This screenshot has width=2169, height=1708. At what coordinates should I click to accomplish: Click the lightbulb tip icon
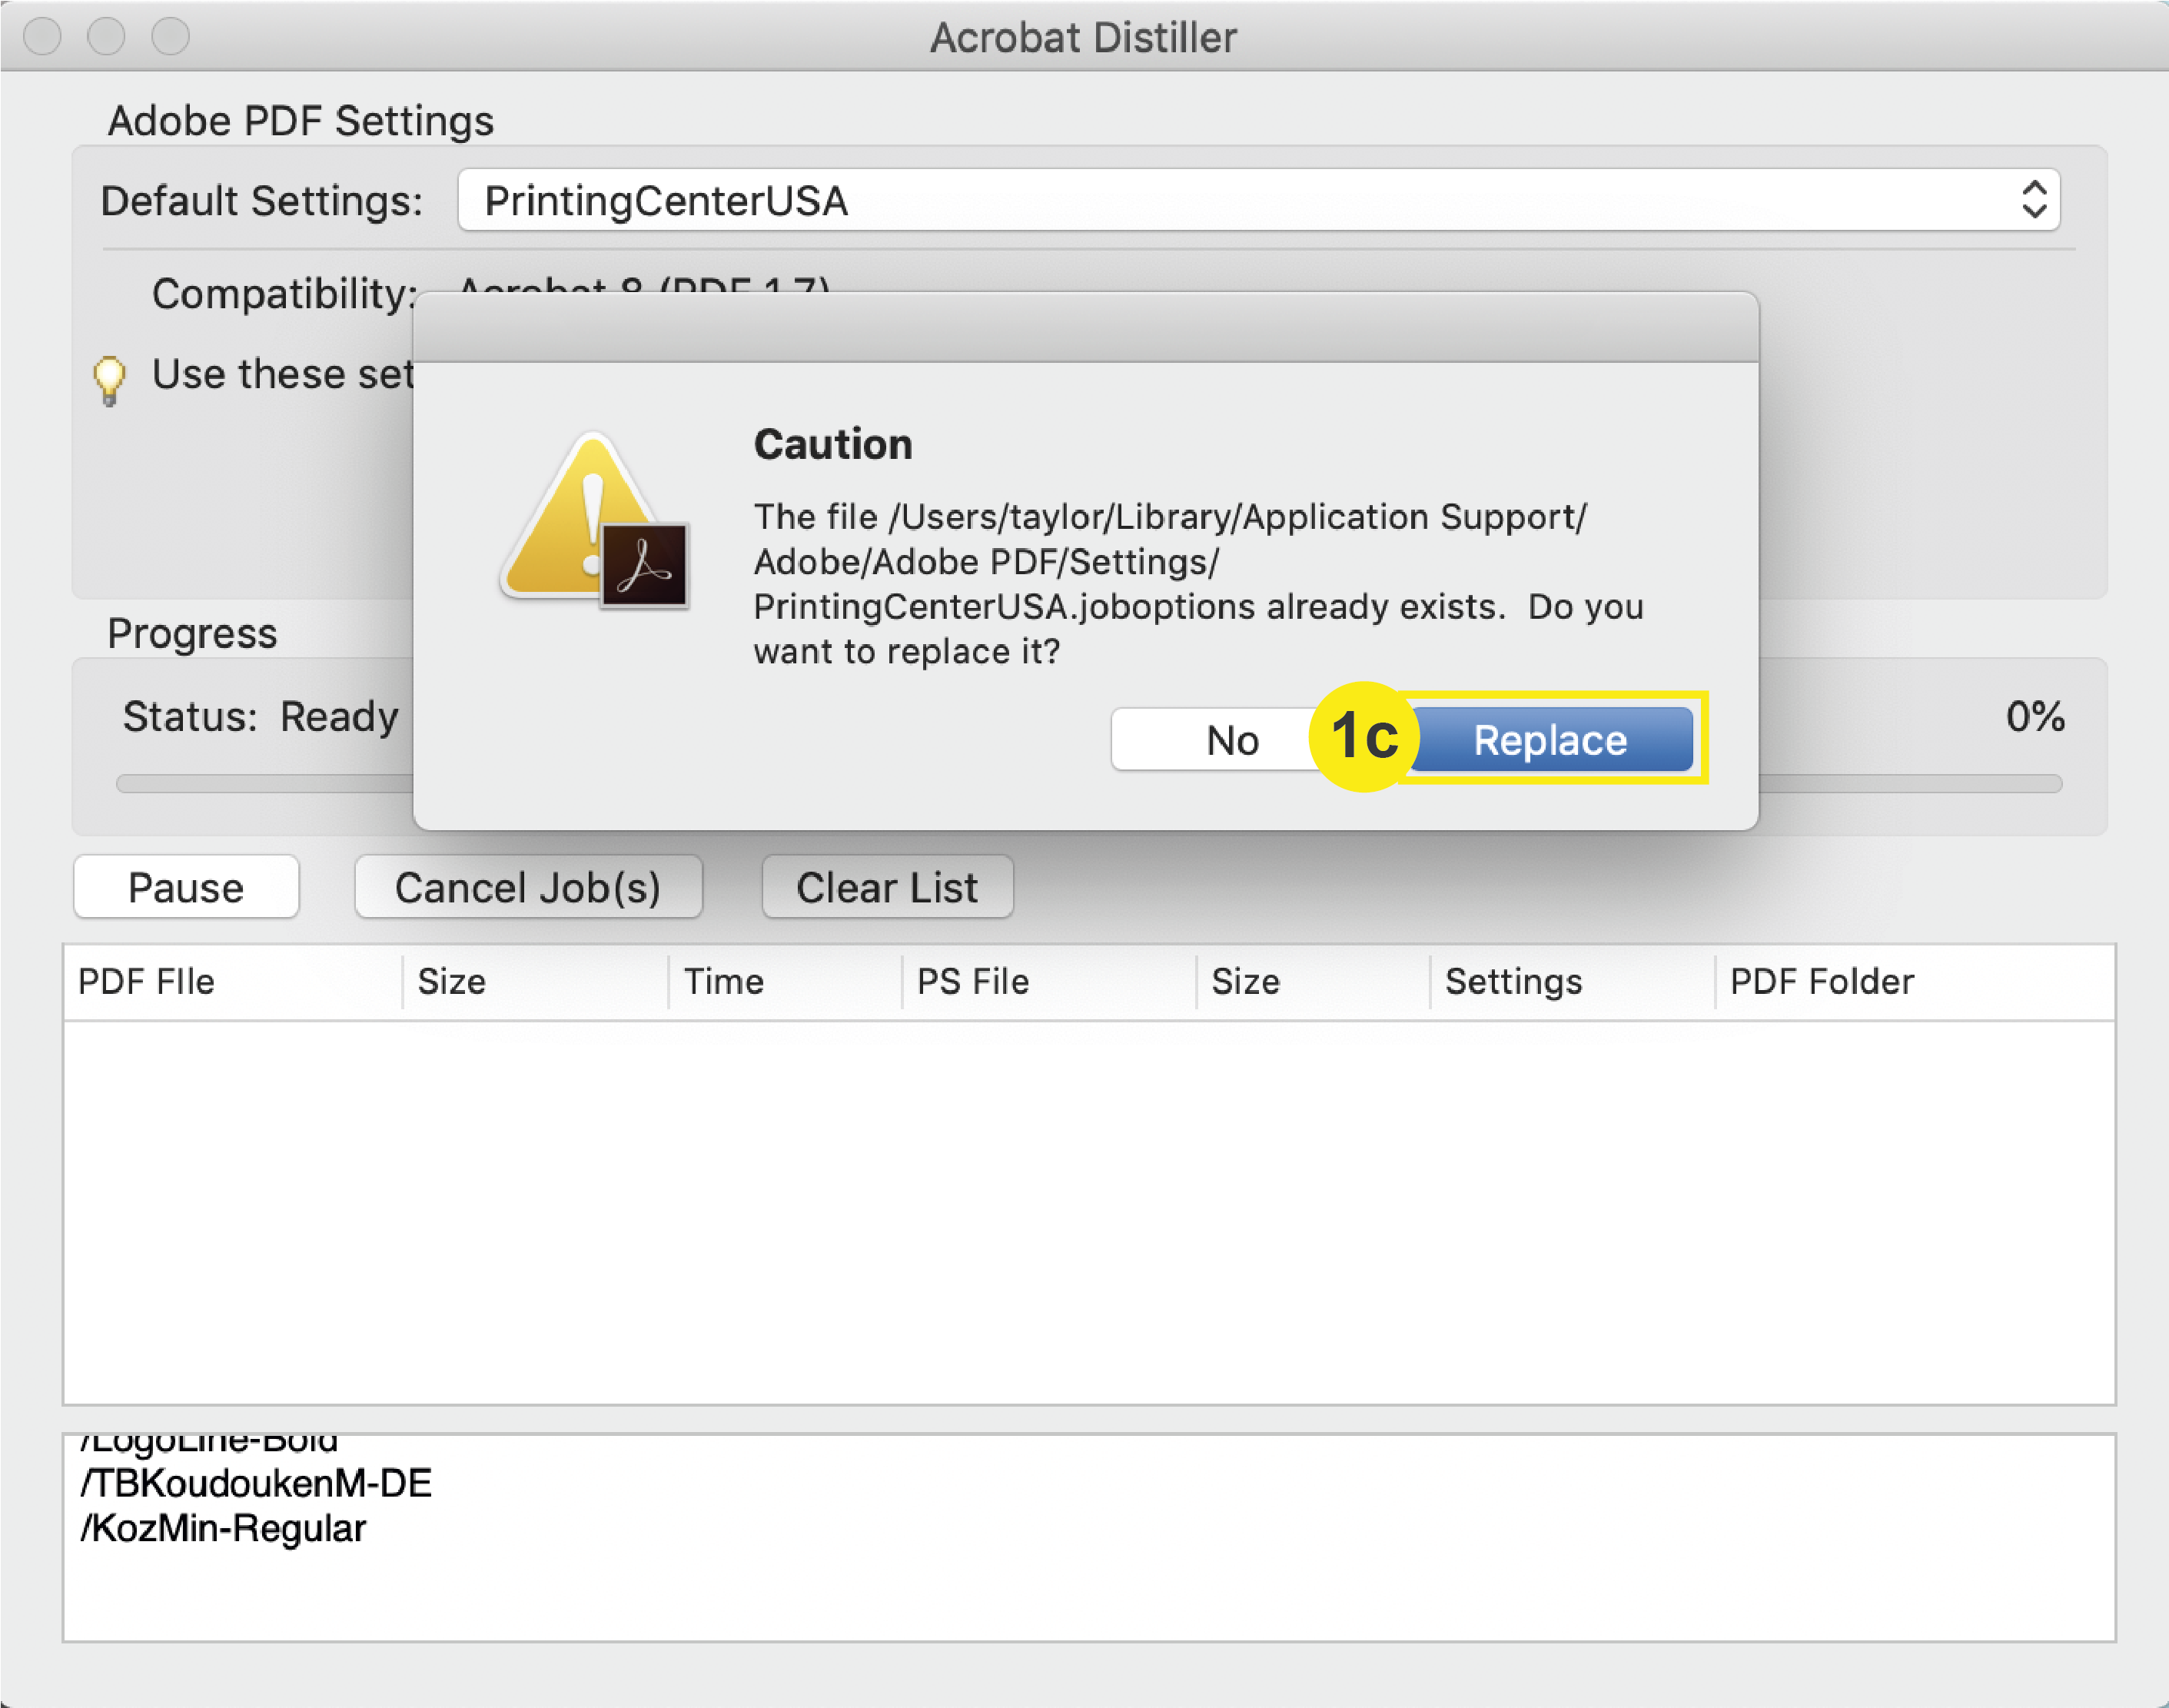tap(109, 380)
